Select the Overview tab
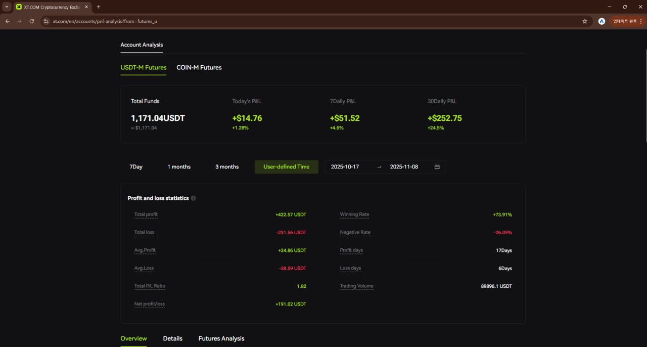The image size is (647, 347). click(x=133, y=338)
